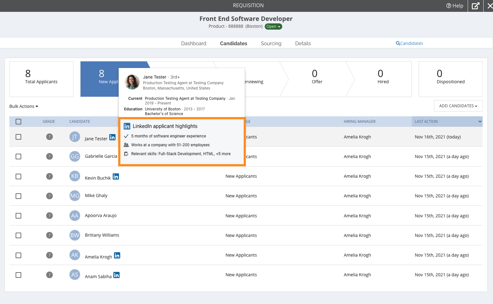This screenshot has height=304, width=493.
Task: Open the requisition Open status dropdown
Action: click(274, 27)
